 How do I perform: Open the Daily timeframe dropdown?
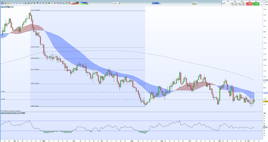[156, 3]
